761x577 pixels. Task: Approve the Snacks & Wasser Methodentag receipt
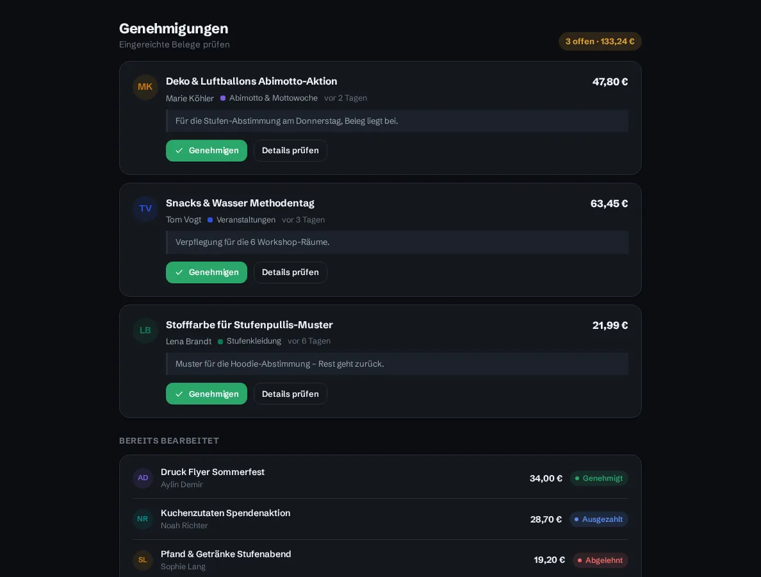pyautogui.click(x=206, y=272)
